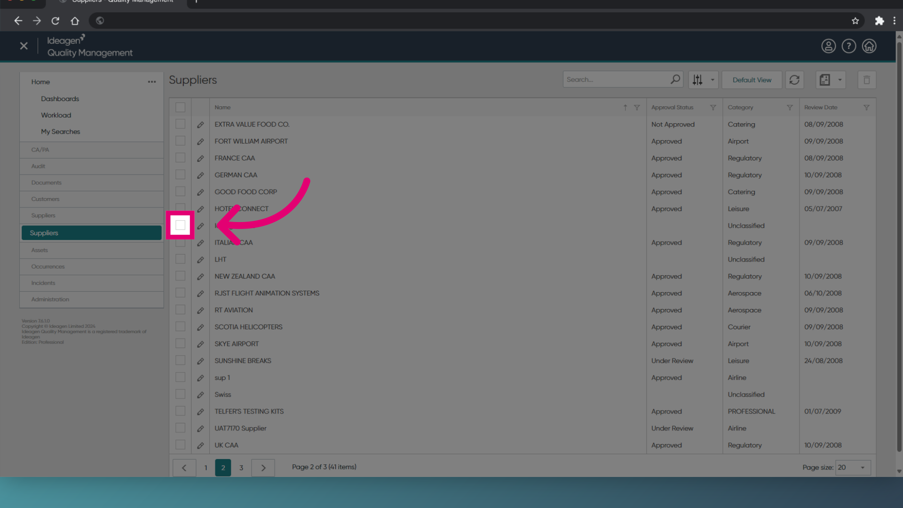Select the highlighted Suppliers menu item
Screen dimensions: 903x508
click(x=92, y=233)
